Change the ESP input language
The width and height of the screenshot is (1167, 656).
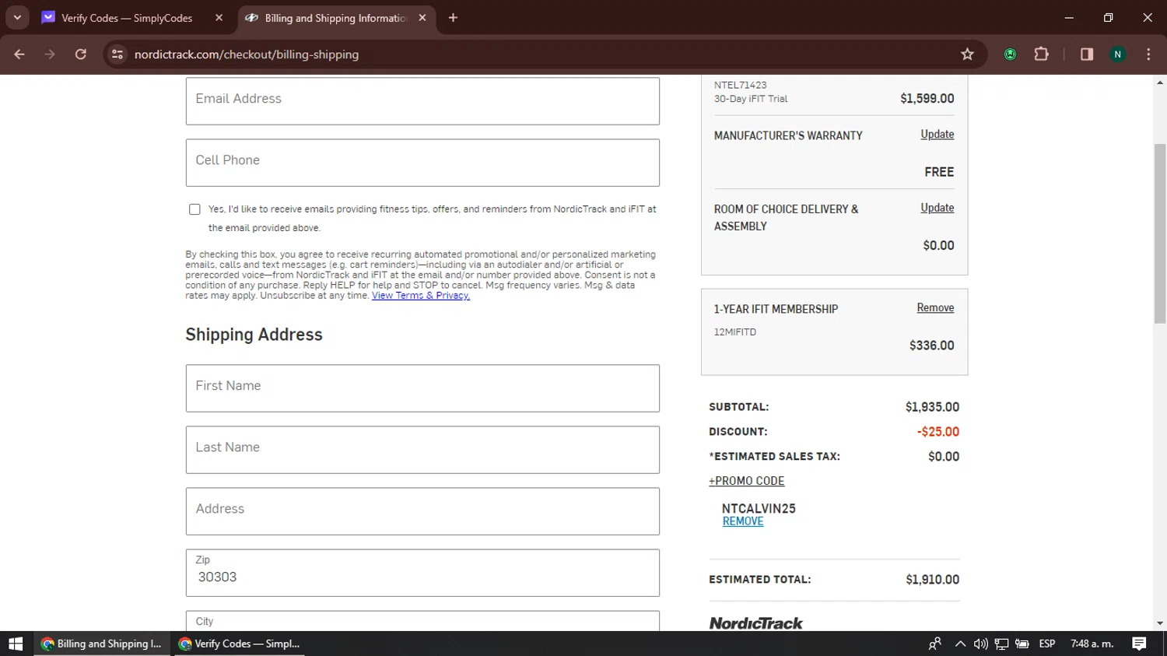click(x=1047, y=644)
